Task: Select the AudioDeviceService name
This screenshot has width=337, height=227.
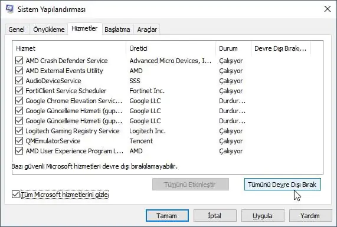Action: (53, 81)
